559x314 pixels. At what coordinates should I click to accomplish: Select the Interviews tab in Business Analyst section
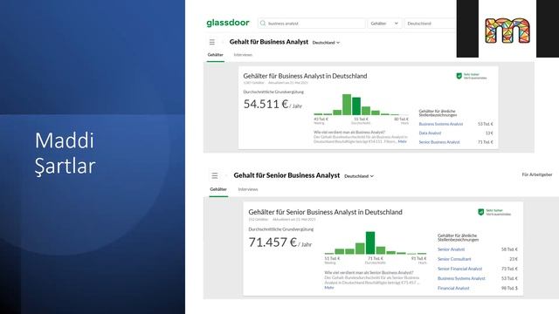243,55
